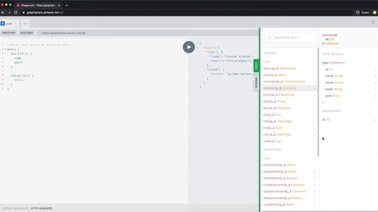Focus the Search the docs field

289,38
